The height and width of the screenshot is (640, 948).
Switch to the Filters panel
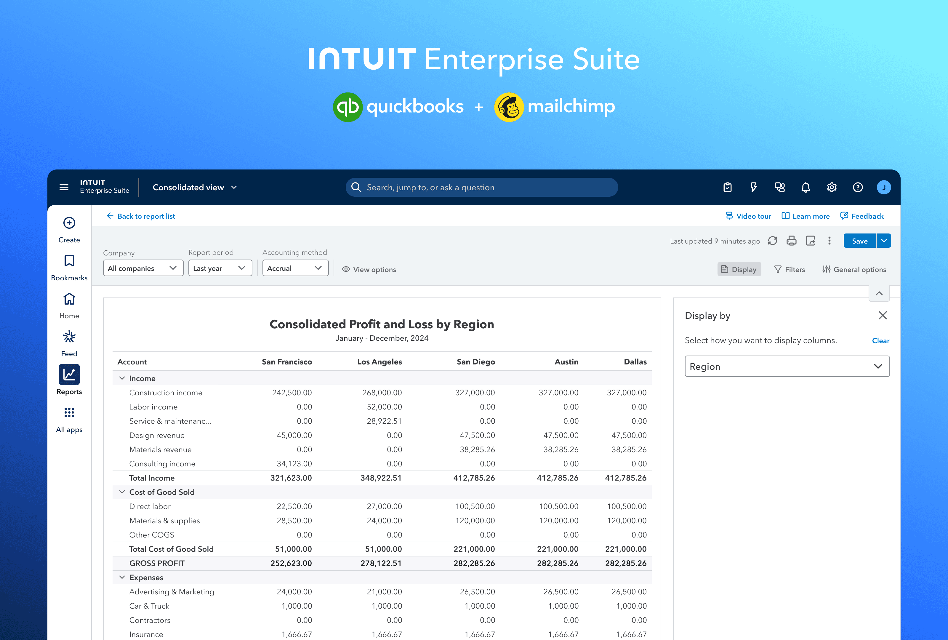point(790,269)
